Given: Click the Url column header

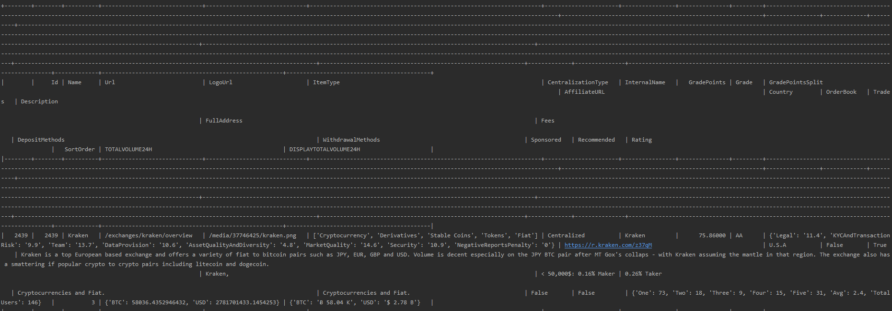Looking at the screenshot, I should (110, 82).
